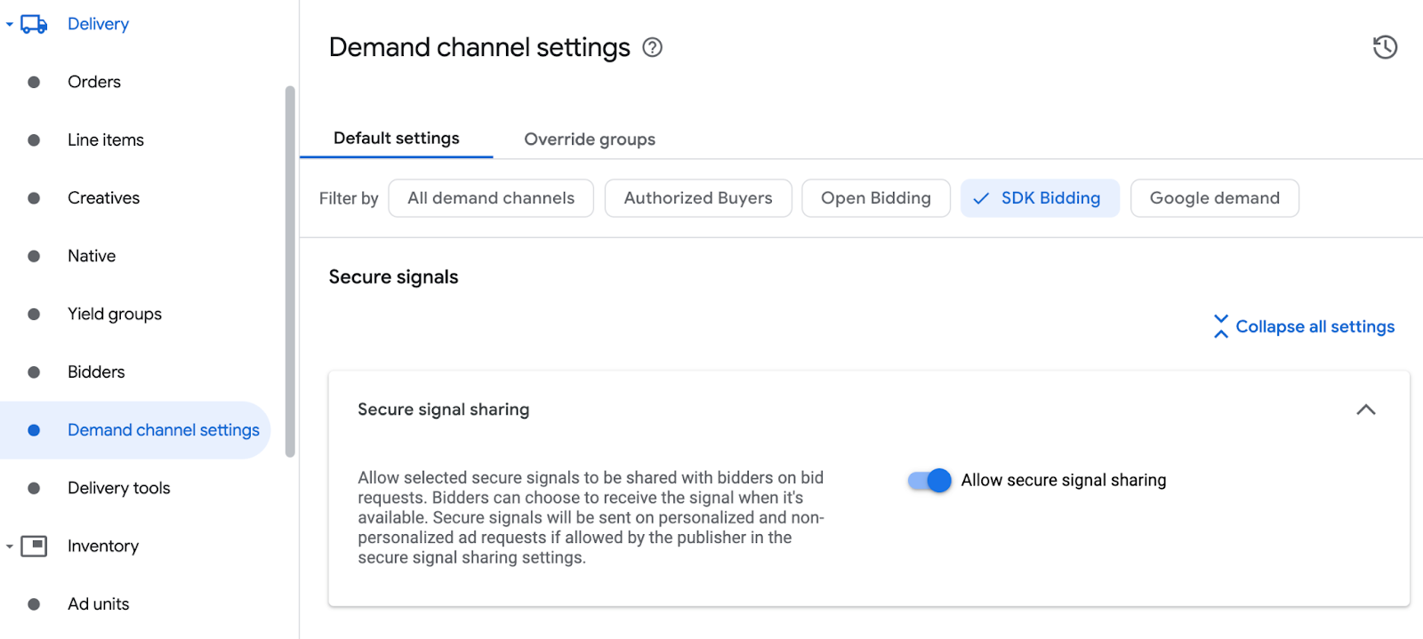
Task: Select Google demand filter button
Action: 1214,198
